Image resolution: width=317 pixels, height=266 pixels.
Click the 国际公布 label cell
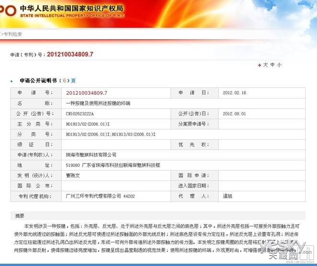click(x=36, y=186)
